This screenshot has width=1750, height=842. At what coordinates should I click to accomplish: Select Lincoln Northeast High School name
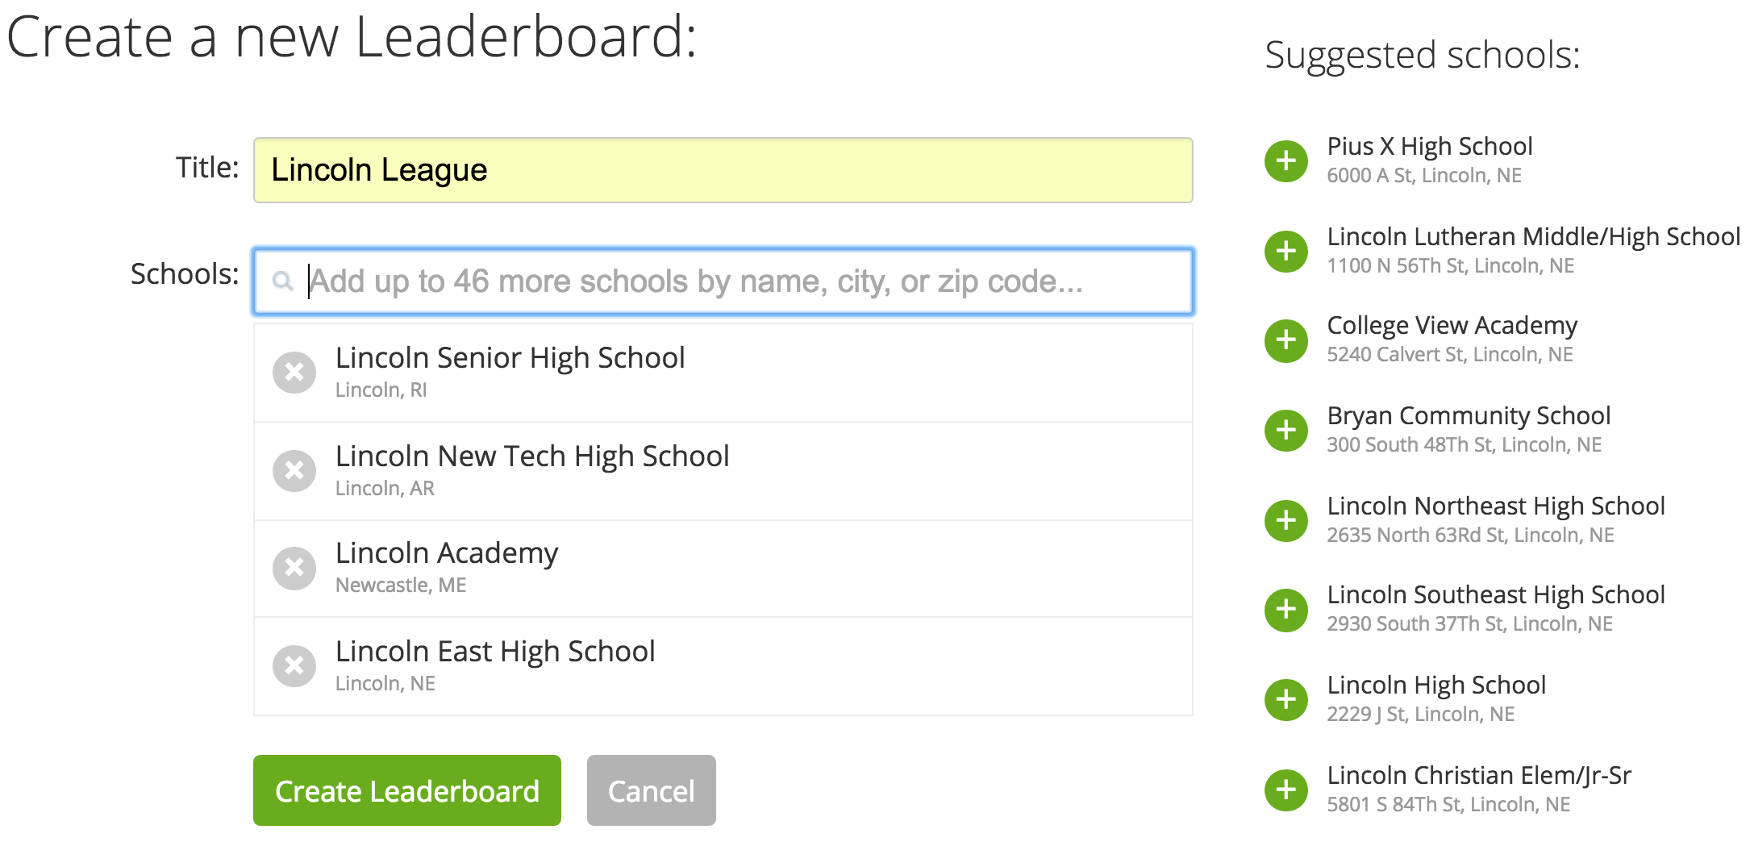tap(1496, 506)
